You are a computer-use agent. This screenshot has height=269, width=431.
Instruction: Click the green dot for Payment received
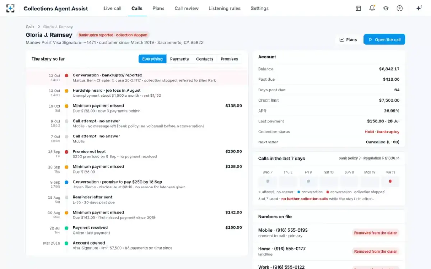pyautogui.click(x=66, y=228)
